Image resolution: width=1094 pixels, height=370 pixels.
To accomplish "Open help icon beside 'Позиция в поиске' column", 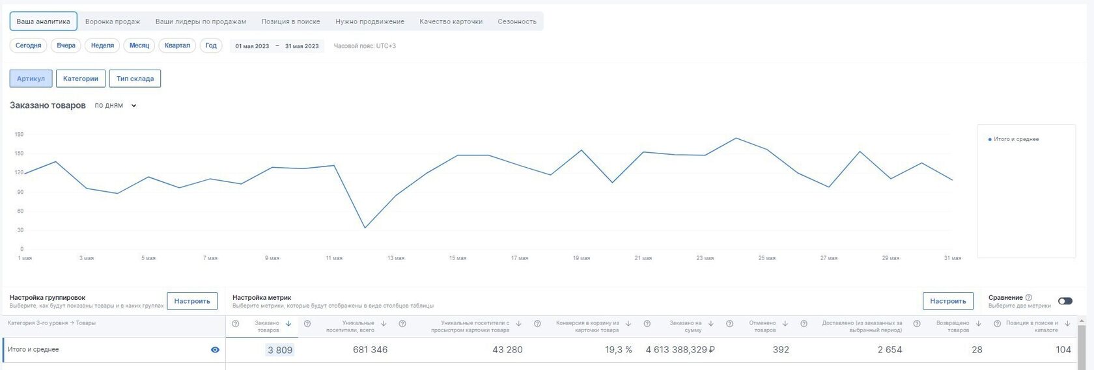I will (997, 323).
